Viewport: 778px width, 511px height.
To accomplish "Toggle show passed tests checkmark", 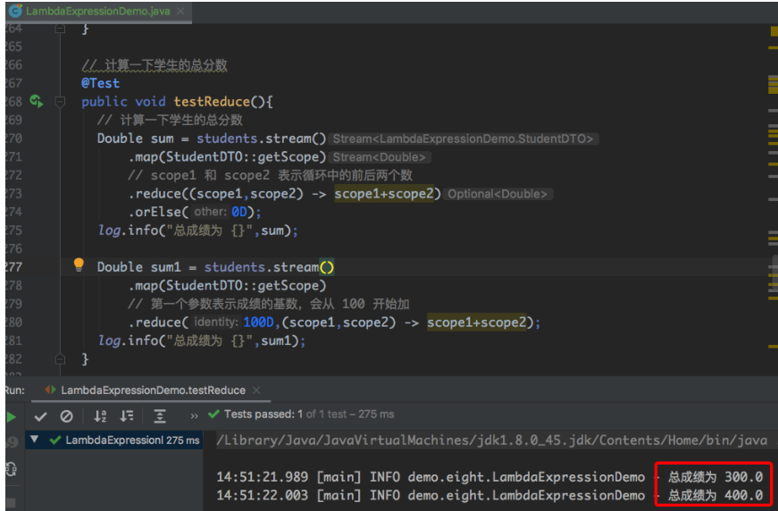I will [x=41, y=416].
